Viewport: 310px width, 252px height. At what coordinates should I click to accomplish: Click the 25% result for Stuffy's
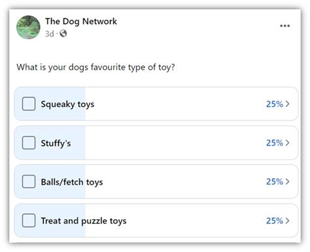pyautogui.click(x=275, y=143)
